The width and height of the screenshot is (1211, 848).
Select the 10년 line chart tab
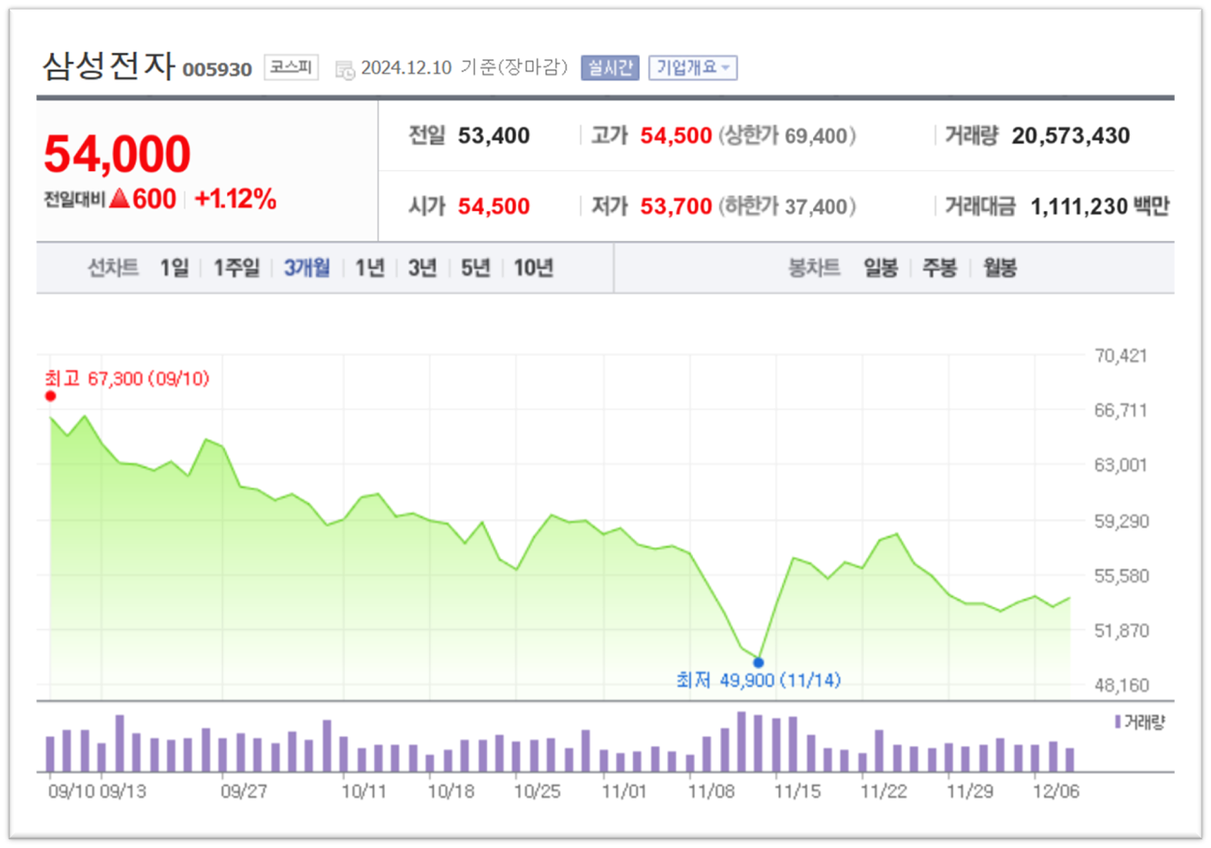(x=534, y=267)
